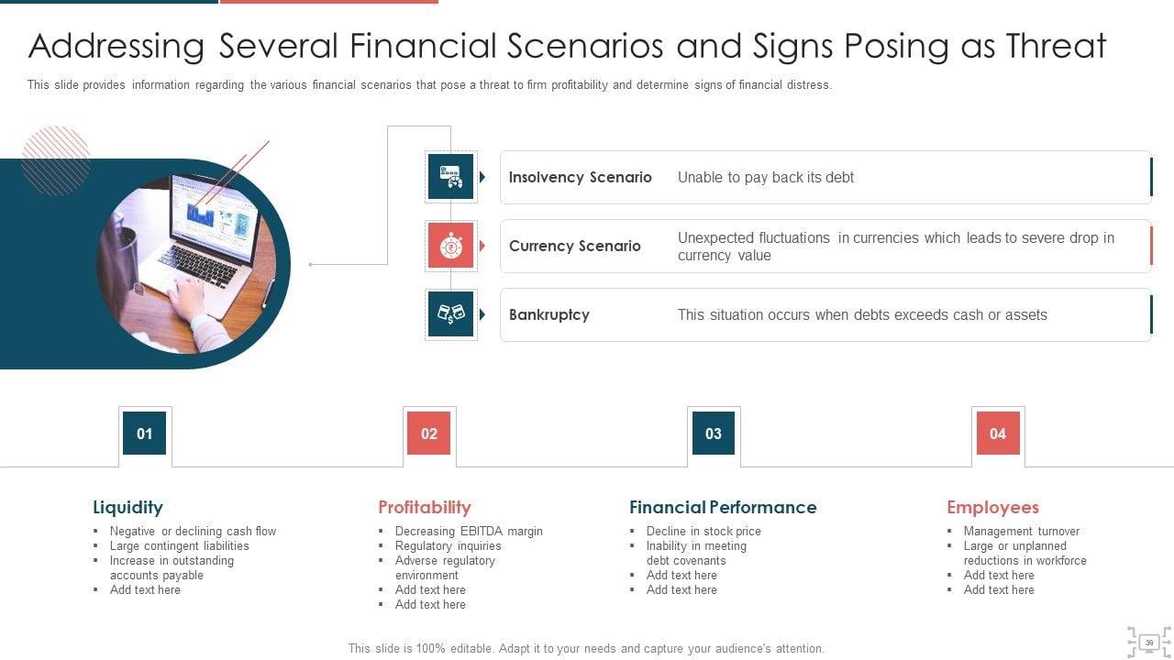This screenshot has height=660, width=1174.
Task: Select the Profitability heading
Action: (424, 507)
